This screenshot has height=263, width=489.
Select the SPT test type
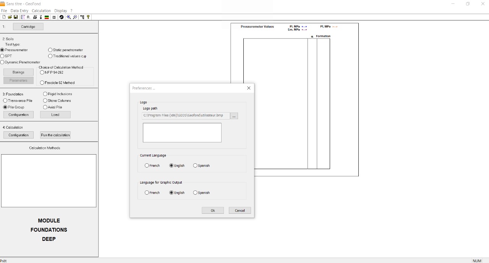(x=6, y=56)
